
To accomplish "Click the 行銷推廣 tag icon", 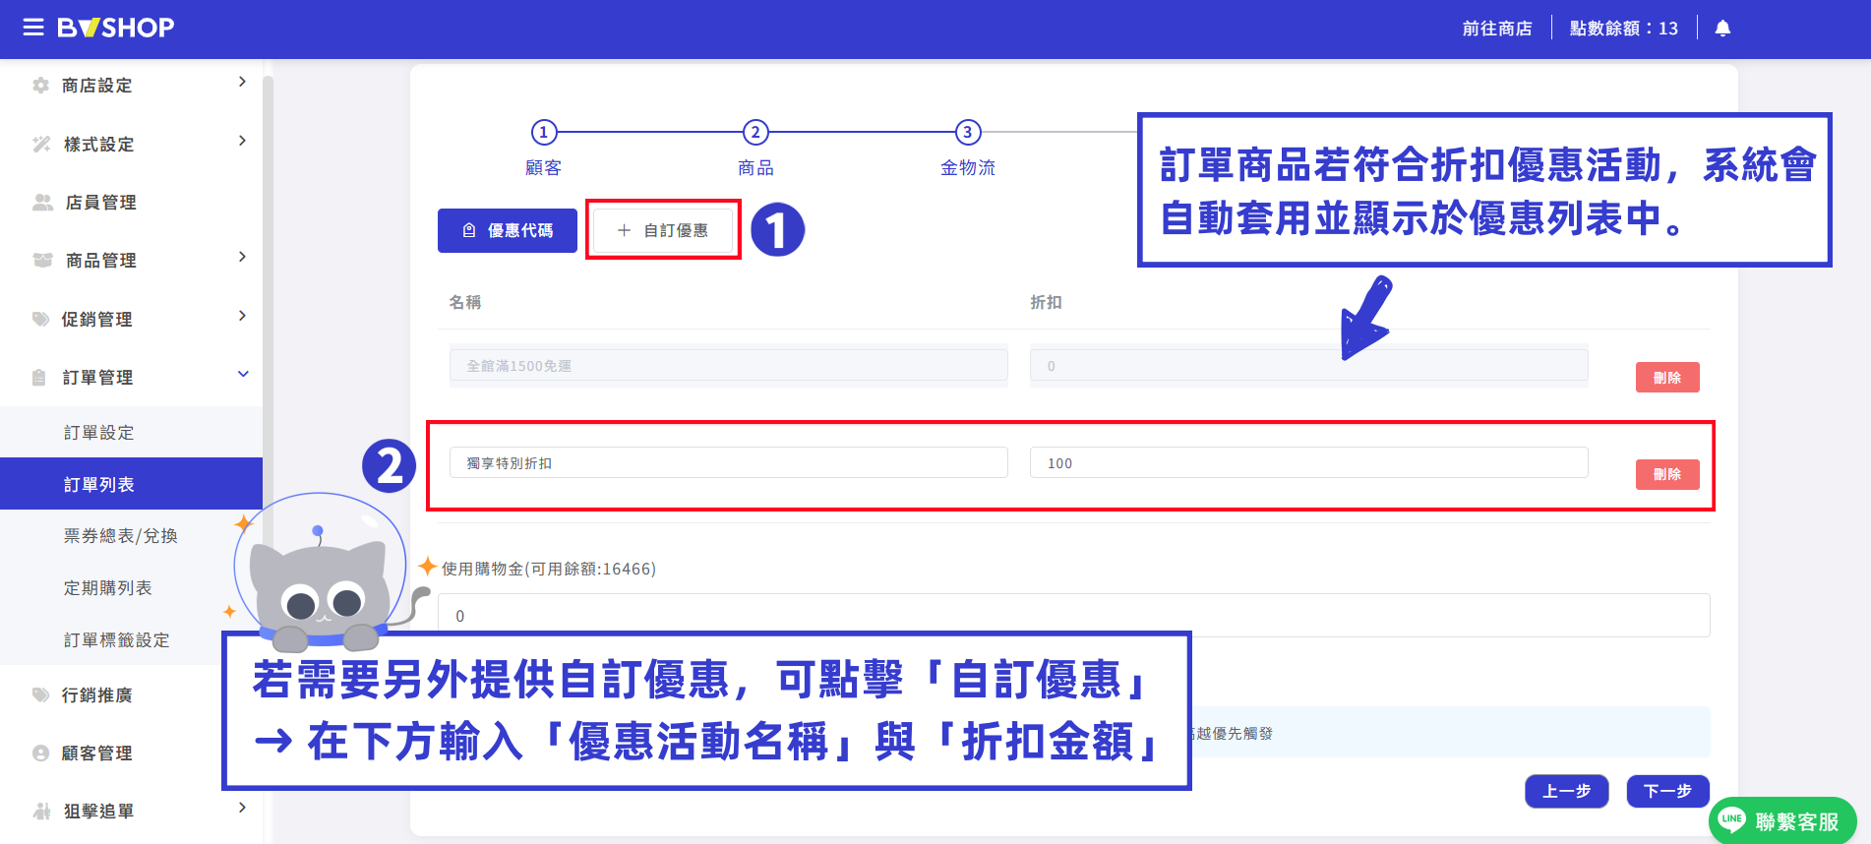I will click(x=40, y=694).
